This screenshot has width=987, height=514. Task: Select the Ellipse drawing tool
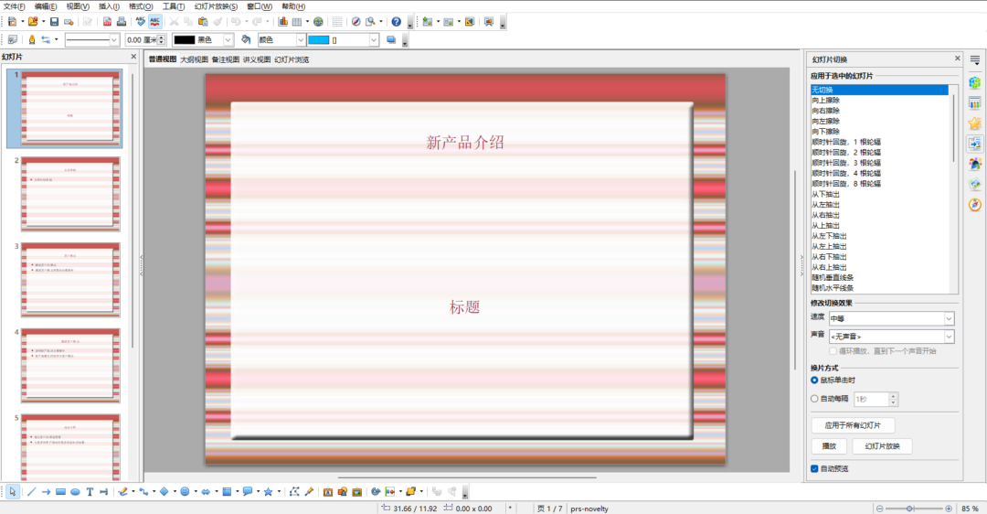75,491
